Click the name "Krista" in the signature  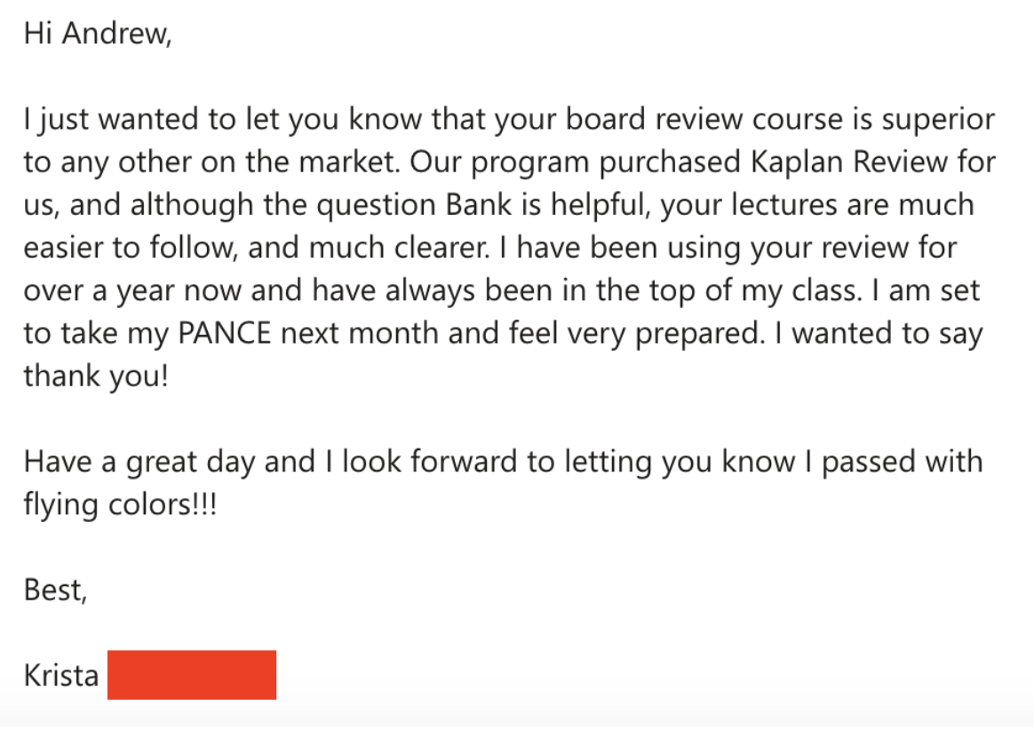coord(61,675)
